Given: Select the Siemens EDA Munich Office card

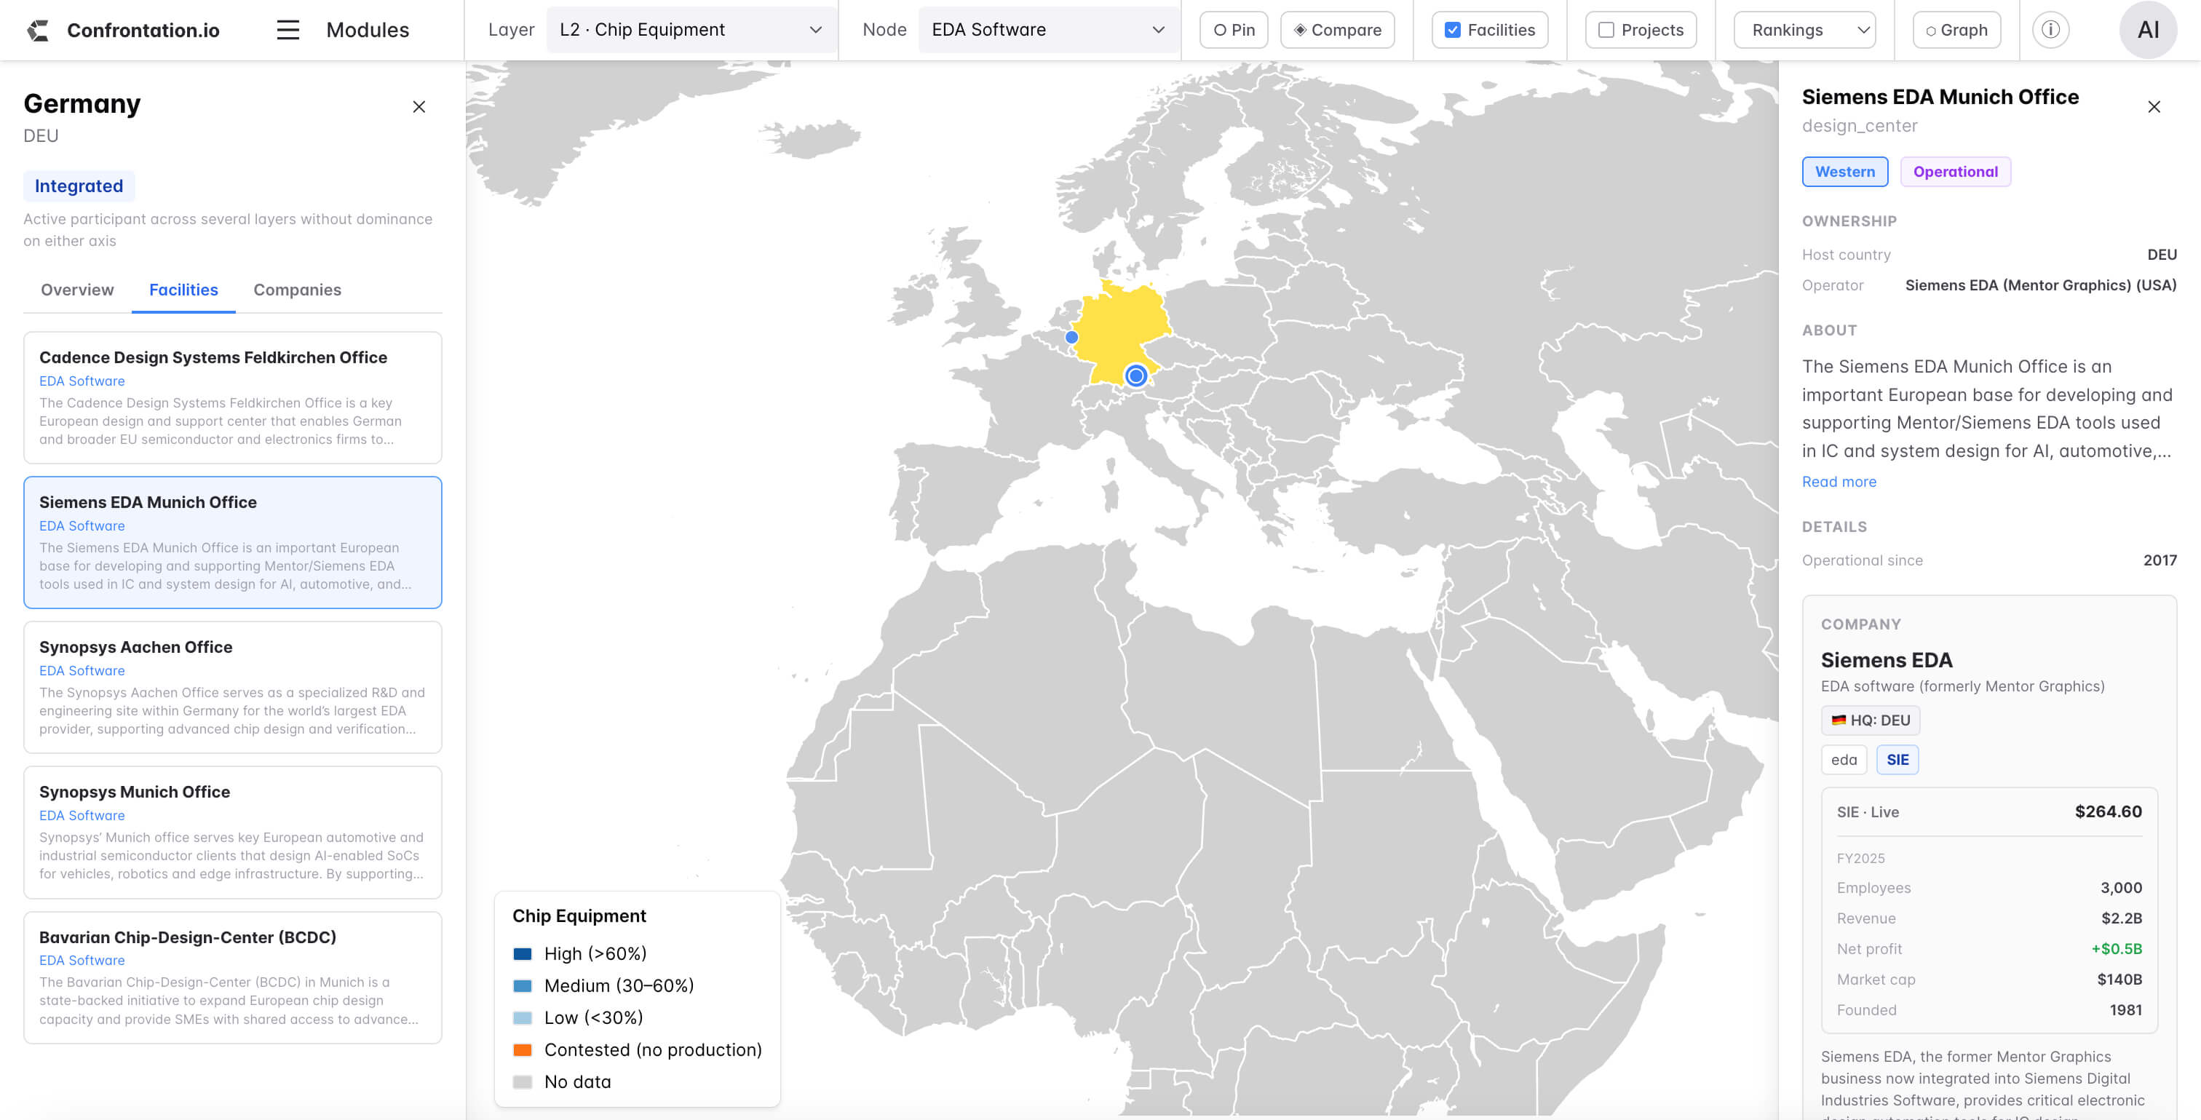Looking at the screenshot, I should [232, 542].
